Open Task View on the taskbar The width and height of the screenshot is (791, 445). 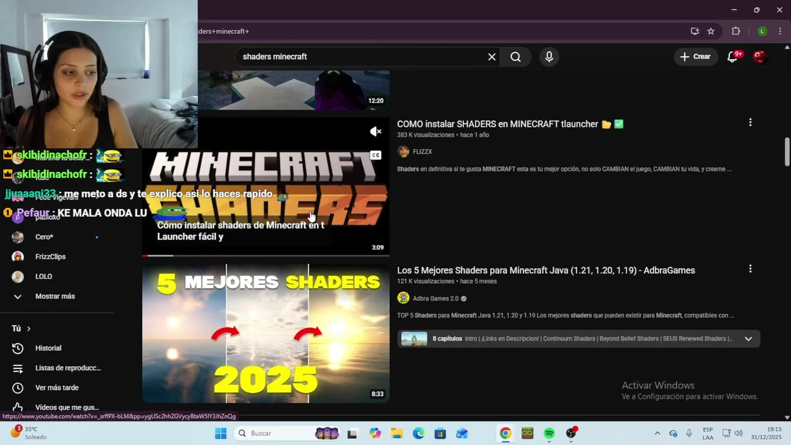click(x=352, y=433)
